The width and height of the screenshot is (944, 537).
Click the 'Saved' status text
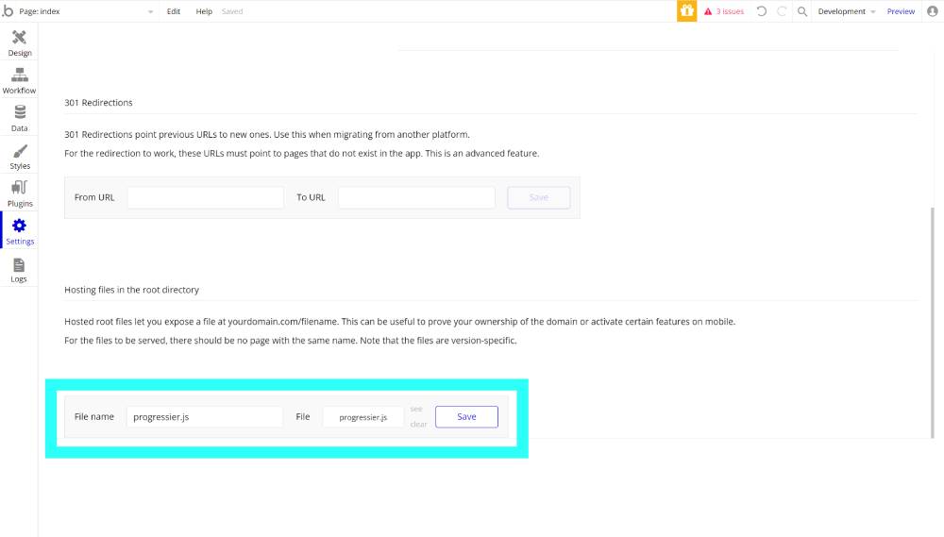point(232,11)
